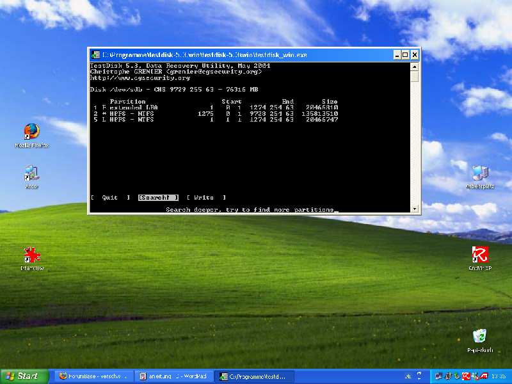
Task: Click the network monitors tray icon
Action: pyautogui.click(x=438, y=376)
